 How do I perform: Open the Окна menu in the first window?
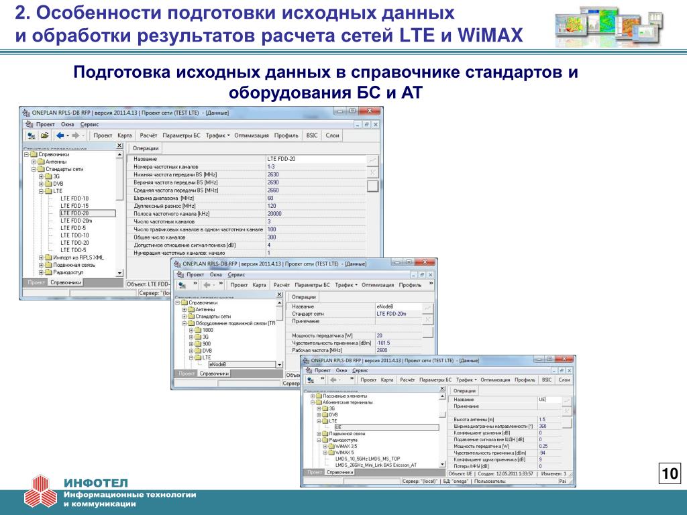(x=68, y=124)
